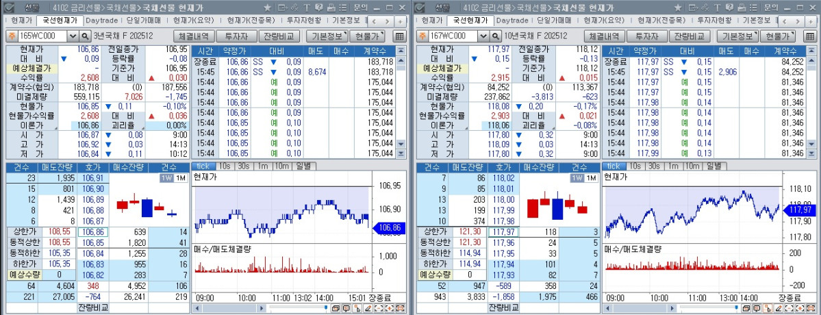
Task: Click zoom-in crosshair icon under left chart
Action: [390, 308]
